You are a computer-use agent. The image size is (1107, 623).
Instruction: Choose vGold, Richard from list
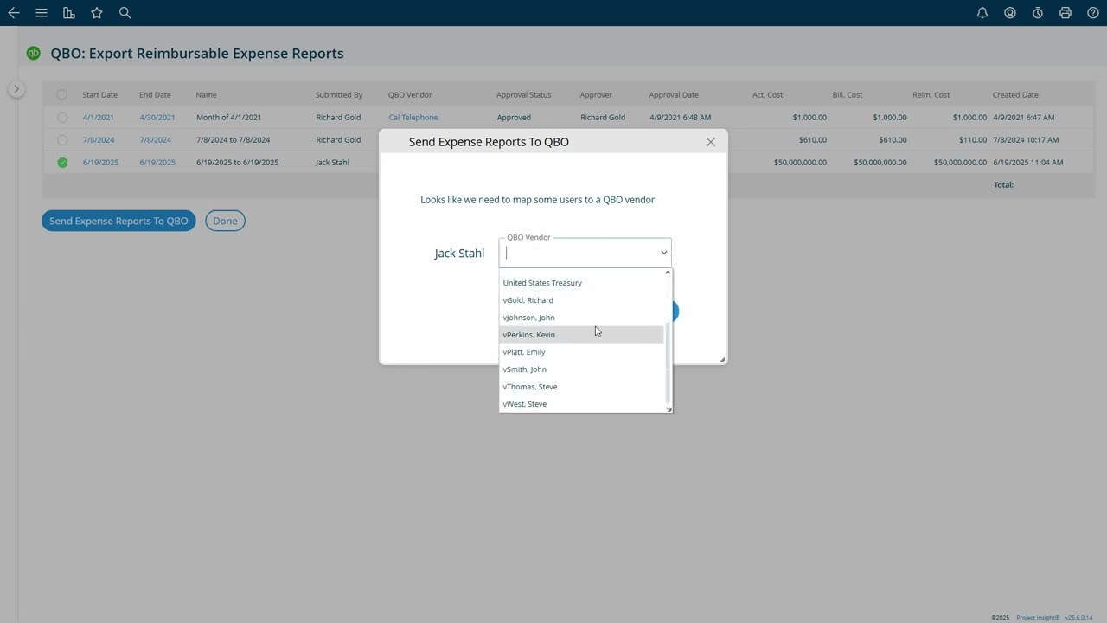pos(581,300)
